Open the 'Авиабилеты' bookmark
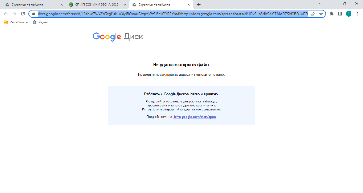Viewport: 363px width, 193px height. 16,23
